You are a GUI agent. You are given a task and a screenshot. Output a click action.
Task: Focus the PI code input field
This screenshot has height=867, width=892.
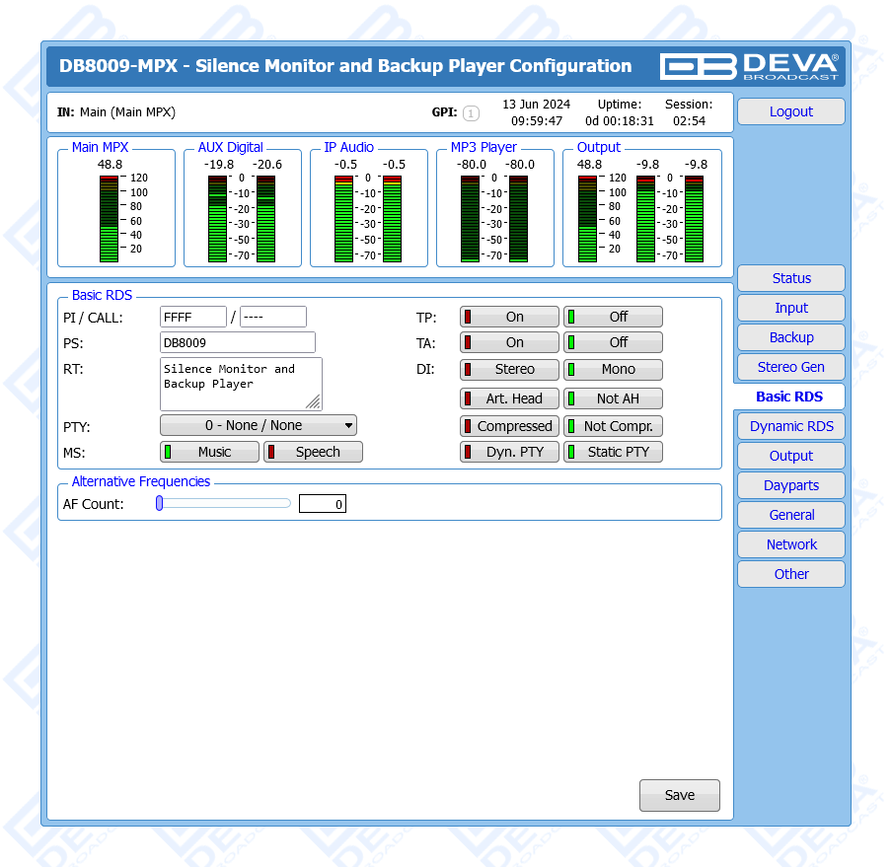pos(193,317)
